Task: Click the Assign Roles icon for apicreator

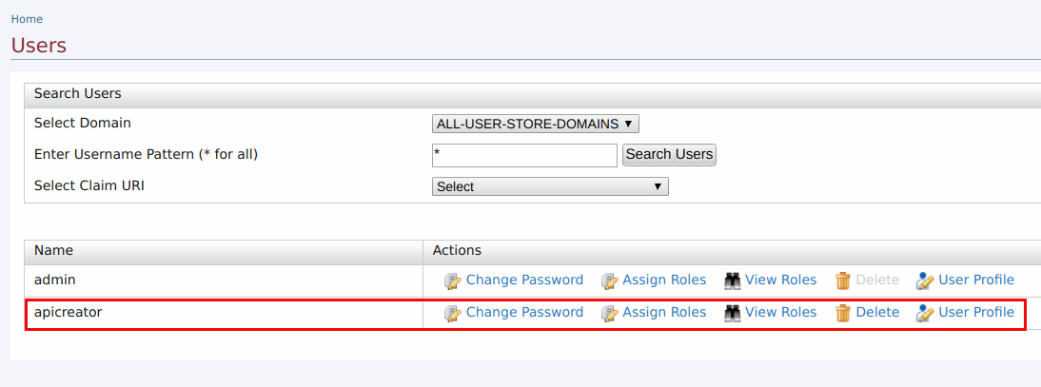Action: tap(609, 313)
